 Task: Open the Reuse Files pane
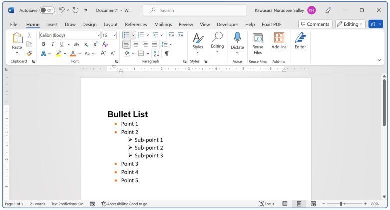pos(258,43)
